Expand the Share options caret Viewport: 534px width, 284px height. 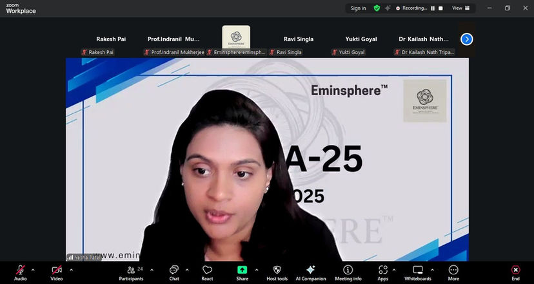coord(257,270)
